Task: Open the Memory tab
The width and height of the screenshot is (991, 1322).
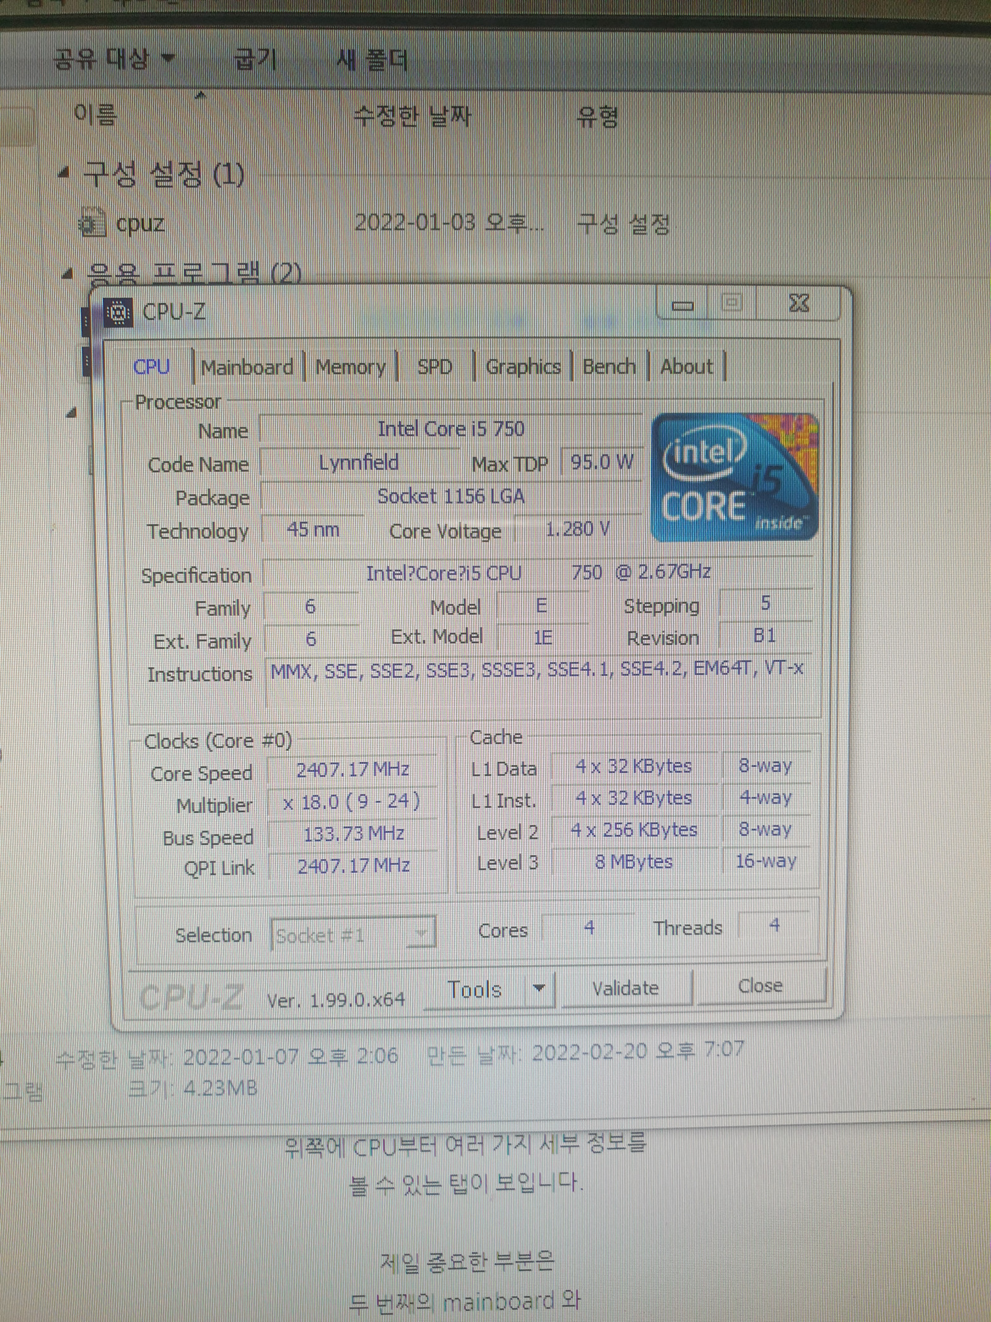Action: coord(351,367)
